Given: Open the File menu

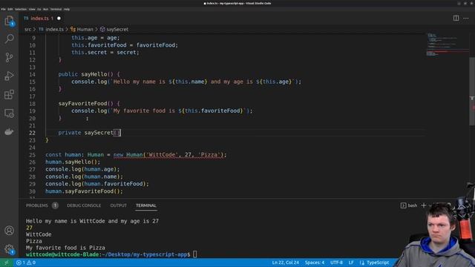Looking at the screenshot, I should 3,10.
